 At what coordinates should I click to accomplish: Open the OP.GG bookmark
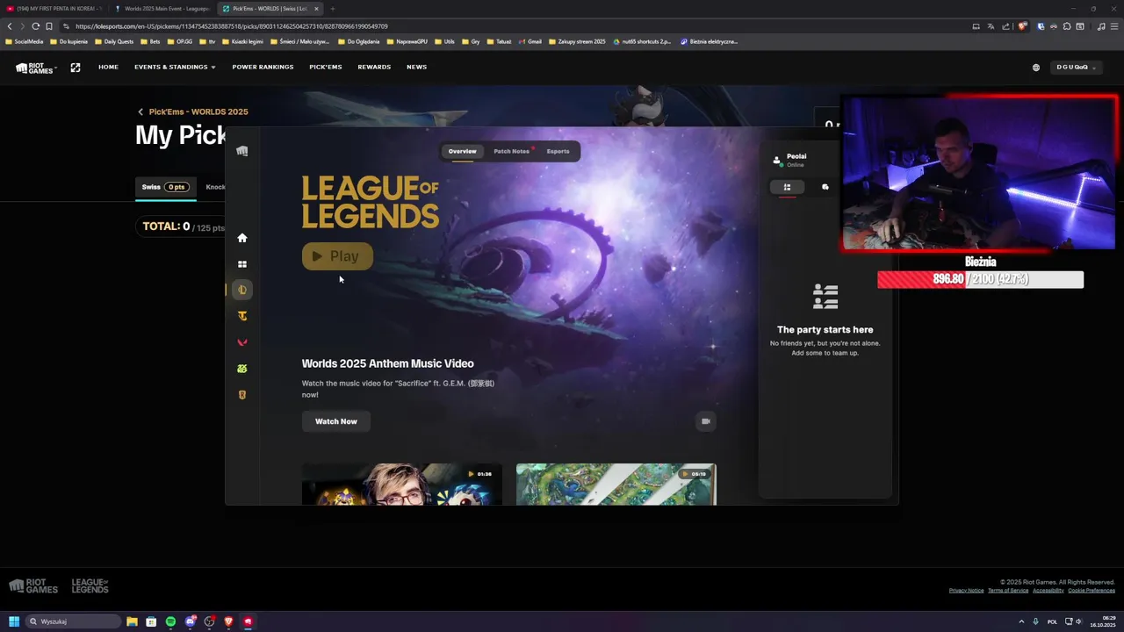[x=179, y=41]
